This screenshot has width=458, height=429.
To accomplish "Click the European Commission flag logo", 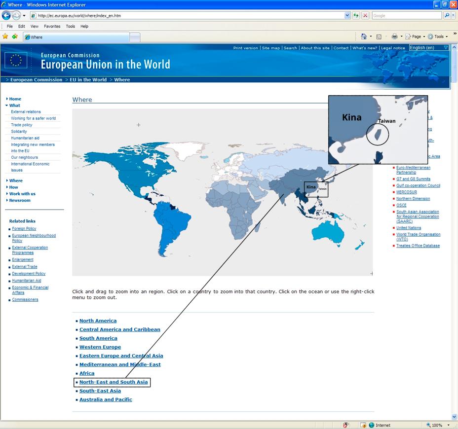I will click(16, 61).
